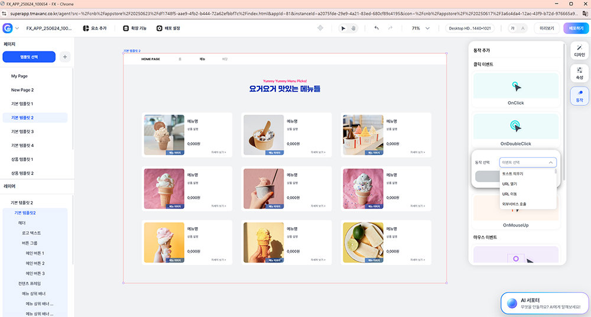Image resolution: width=591 pixels, height=317 pixels.
Task: Open 확장 기능 in toolbar
Action: pos(134,28)
